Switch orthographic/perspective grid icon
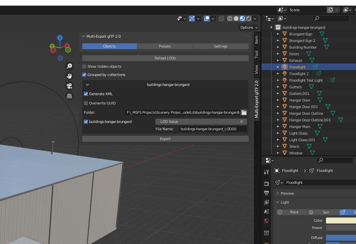This screenshot has height=244, width=356. [69, 96]
